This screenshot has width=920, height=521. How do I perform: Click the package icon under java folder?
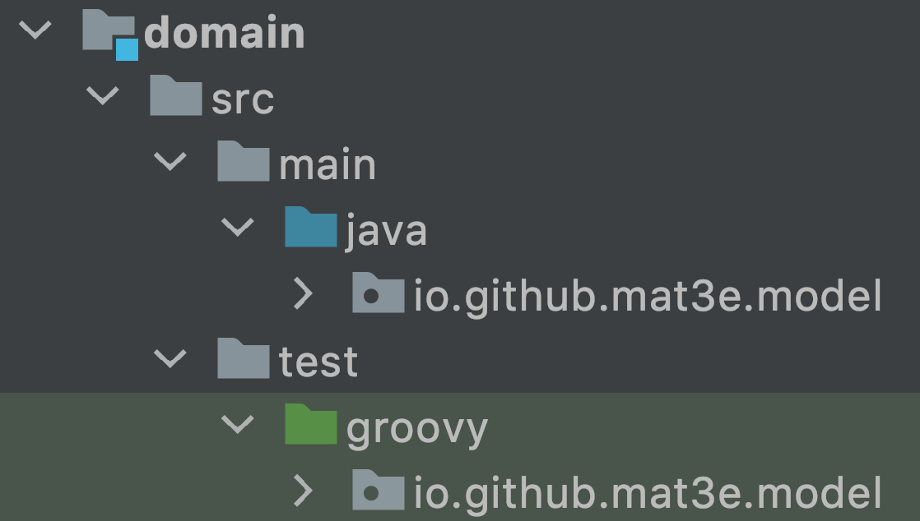tap(378, 295)
